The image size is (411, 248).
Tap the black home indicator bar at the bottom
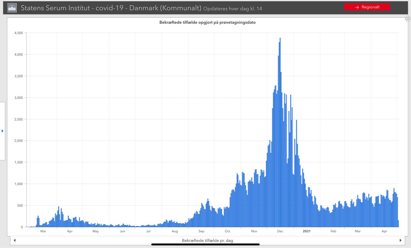tap(205, 245)
